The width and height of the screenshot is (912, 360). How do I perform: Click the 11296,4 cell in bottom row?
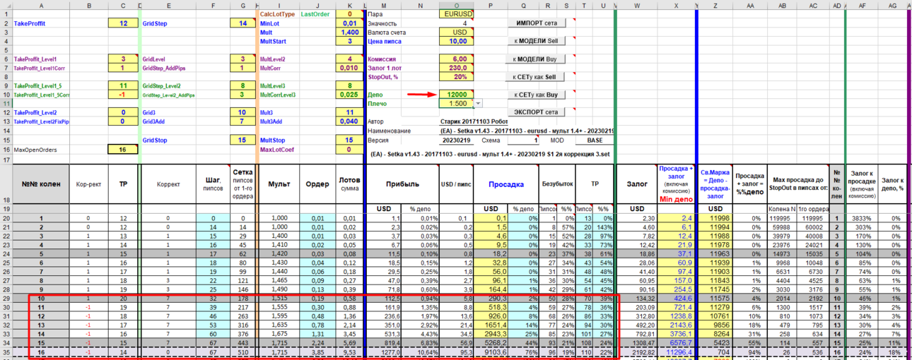tap(677, 351)
